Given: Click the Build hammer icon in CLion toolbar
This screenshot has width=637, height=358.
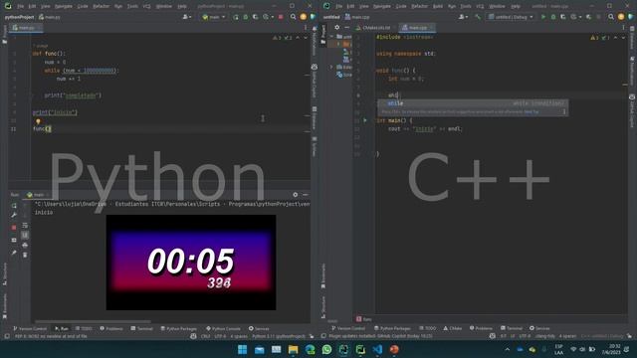Looking at the screenshot, I should pos(478,17).
